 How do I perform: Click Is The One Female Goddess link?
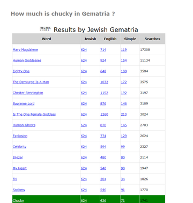34,114
